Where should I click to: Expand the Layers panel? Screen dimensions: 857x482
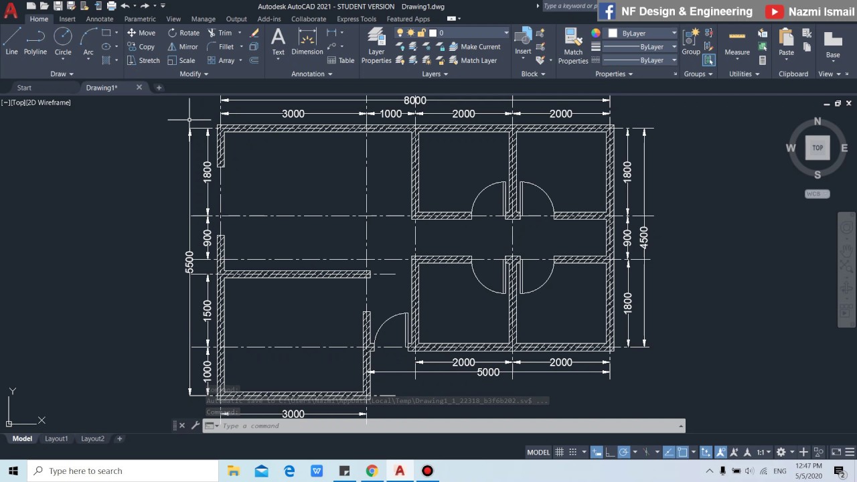(x=435, y=74)
